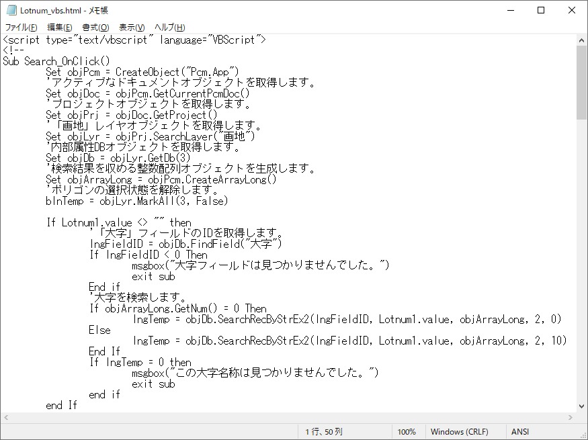Click the comment '大字を検索します。

coord(138,298)
